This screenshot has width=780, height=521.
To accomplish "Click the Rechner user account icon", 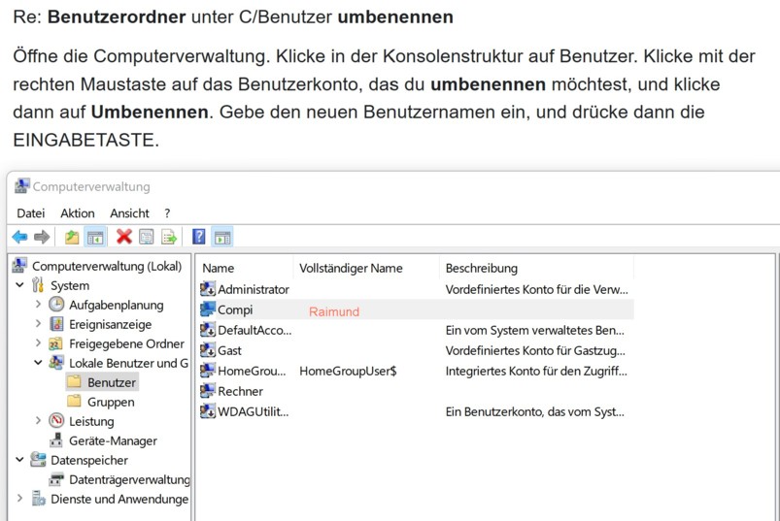I will [x=208, y=391].
